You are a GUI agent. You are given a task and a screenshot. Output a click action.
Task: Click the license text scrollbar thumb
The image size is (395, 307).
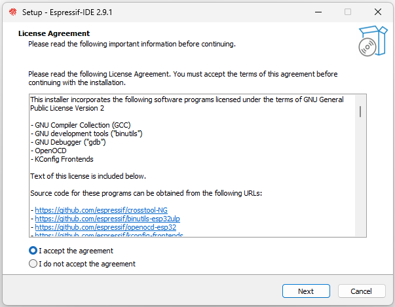[x=360, y=111]
